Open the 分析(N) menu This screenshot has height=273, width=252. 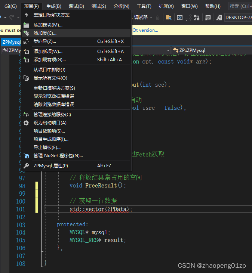(x=121, y=6)
